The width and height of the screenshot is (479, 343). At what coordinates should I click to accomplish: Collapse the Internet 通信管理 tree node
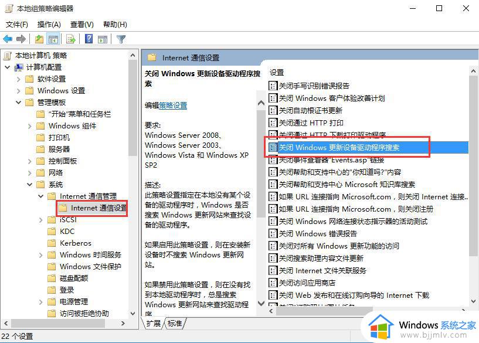40,196
